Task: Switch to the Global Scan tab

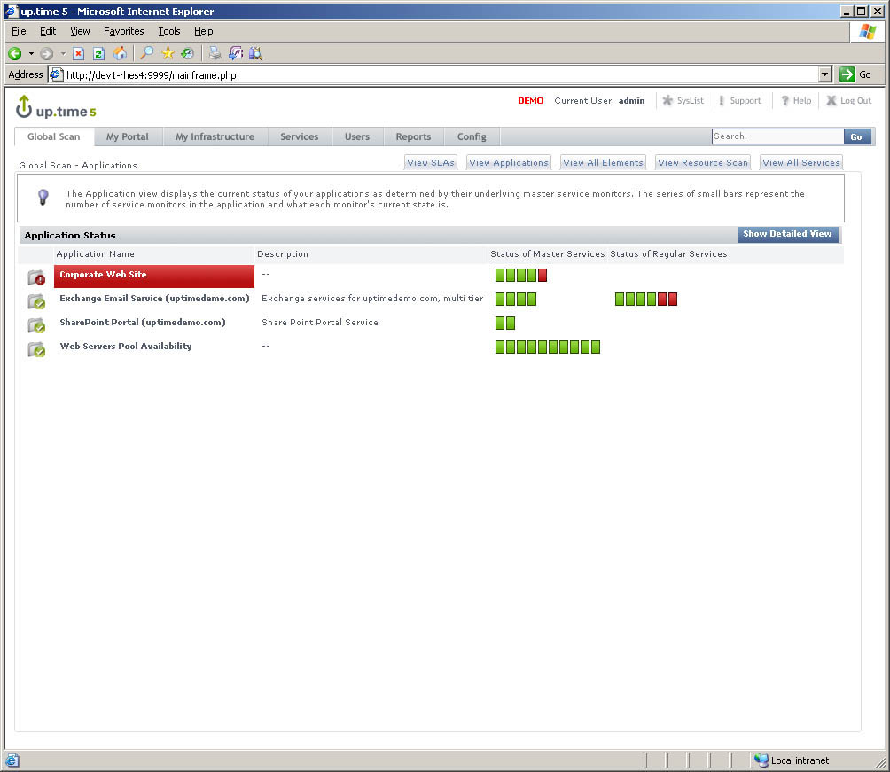Action: point(54,136)
